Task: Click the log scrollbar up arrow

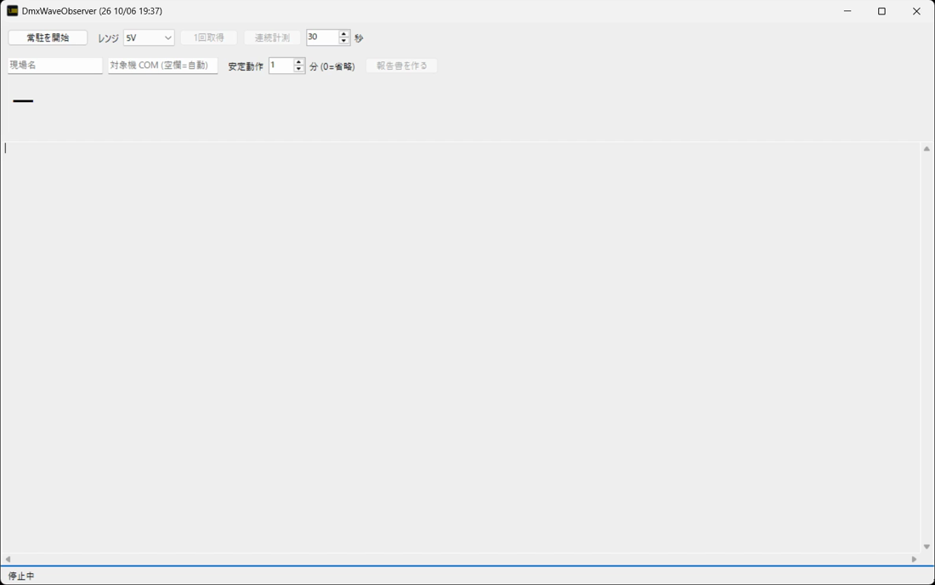Action: pos(926,149)
